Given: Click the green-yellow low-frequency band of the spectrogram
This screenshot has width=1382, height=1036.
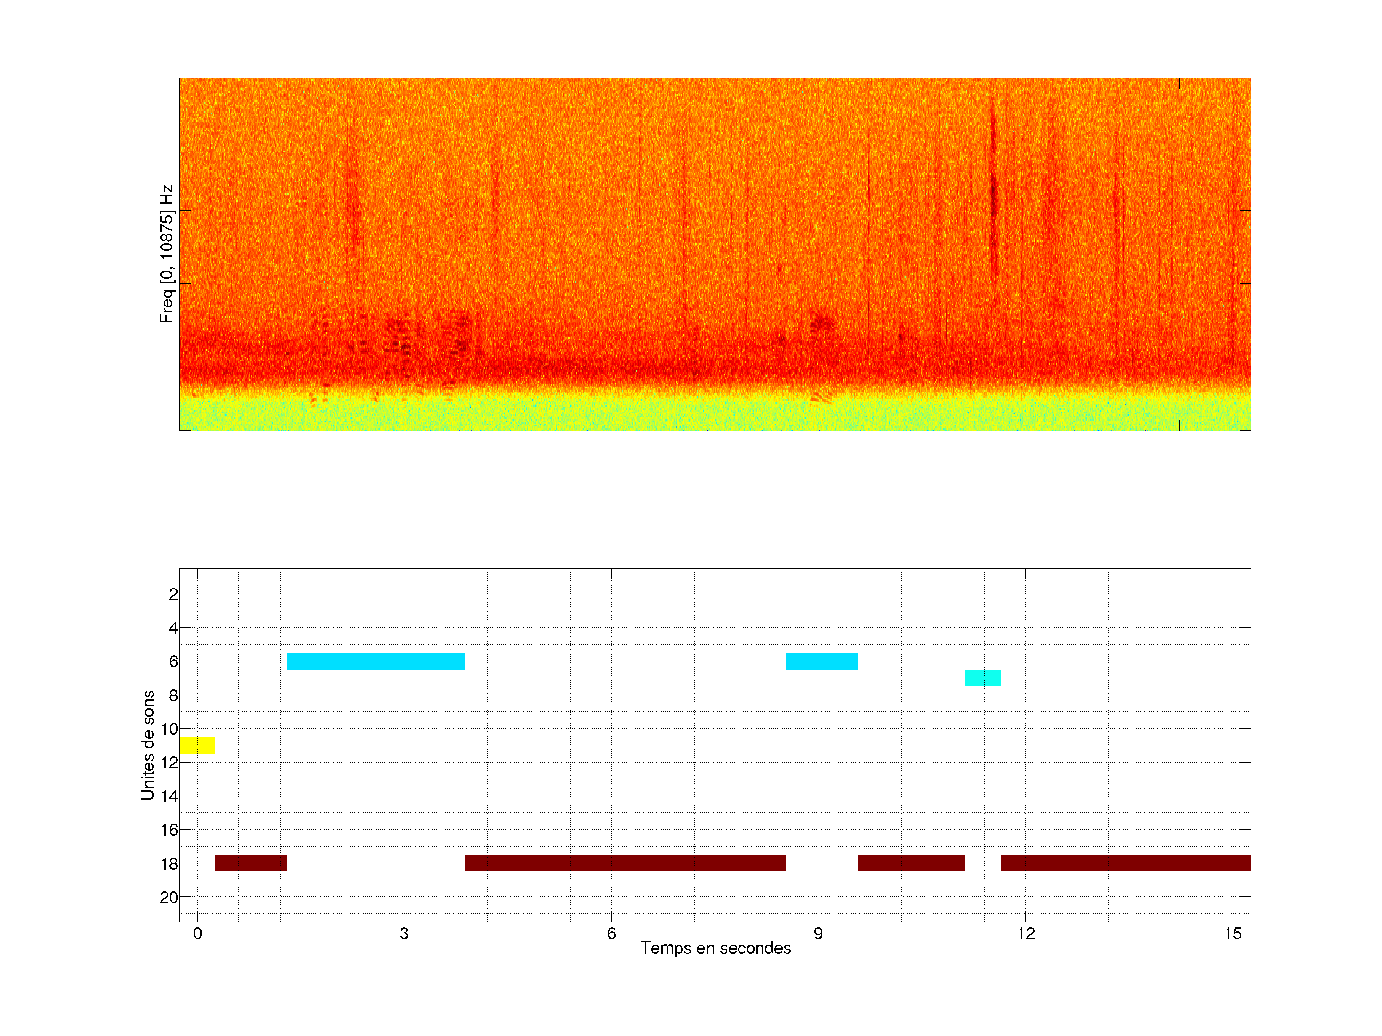Looking at the screenshot, I should coord(715,413).
